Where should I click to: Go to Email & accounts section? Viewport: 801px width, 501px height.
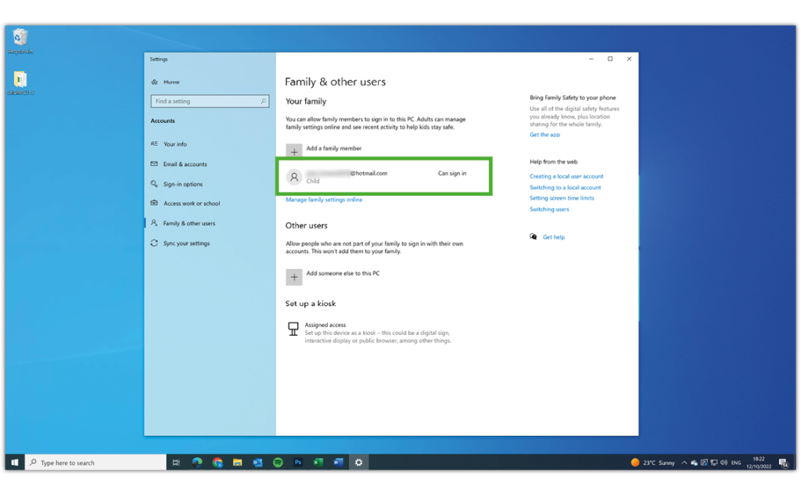coord(185,164)
